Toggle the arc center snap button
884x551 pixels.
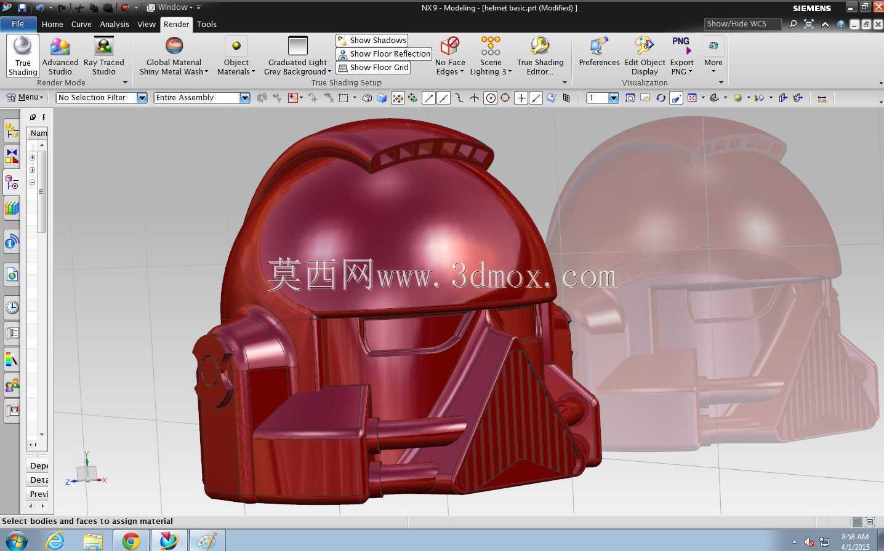tap(490, 98)
